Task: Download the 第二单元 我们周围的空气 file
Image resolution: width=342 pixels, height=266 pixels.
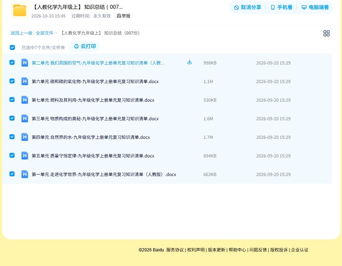Action: pyautogui.click(x=190, y=62)
